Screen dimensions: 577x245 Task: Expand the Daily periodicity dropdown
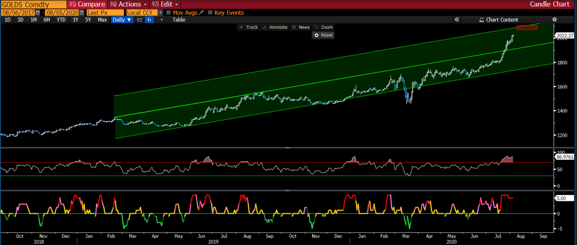click(x=123, y=20)
